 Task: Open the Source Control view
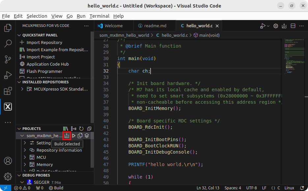click(8, 59)
